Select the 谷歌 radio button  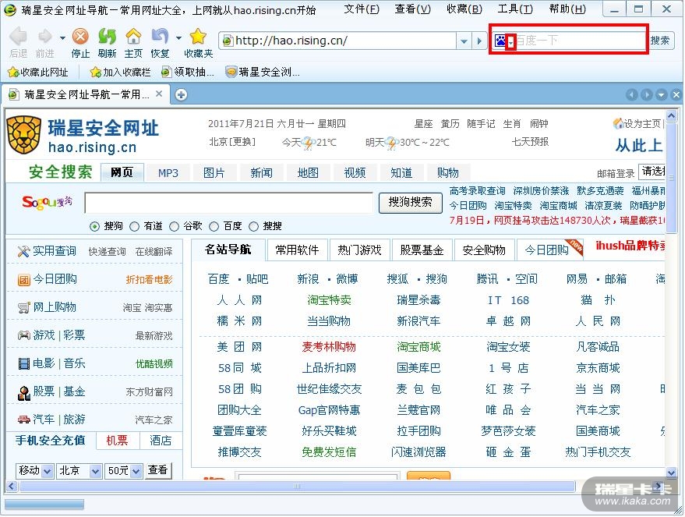click(175, 226)
